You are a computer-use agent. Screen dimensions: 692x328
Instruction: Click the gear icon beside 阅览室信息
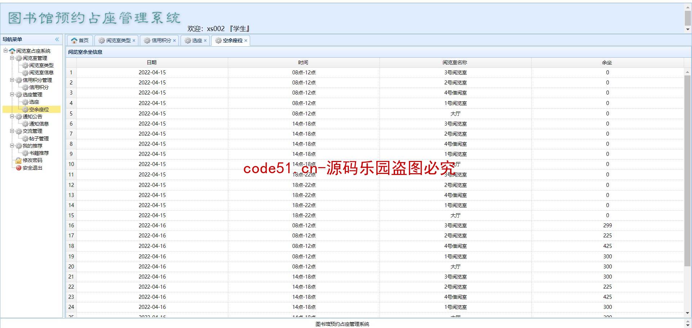pos(25,73)
